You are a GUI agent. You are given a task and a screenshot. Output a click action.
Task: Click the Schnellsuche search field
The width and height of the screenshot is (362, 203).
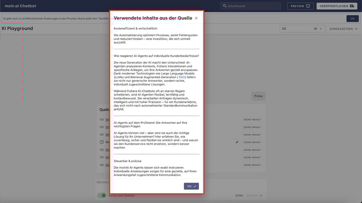[x=250, y=6]
